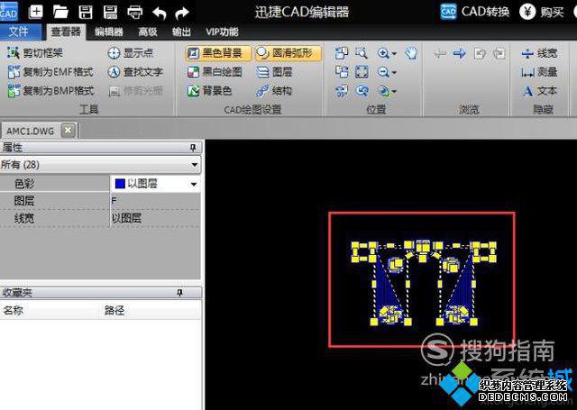Open the 图层 layers dialog
Image resolution: width=577 pixels, height=410 pixels.
coord(274,72)
